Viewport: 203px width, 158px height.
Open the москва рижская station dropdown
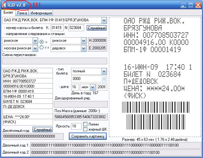click(35, 48)
